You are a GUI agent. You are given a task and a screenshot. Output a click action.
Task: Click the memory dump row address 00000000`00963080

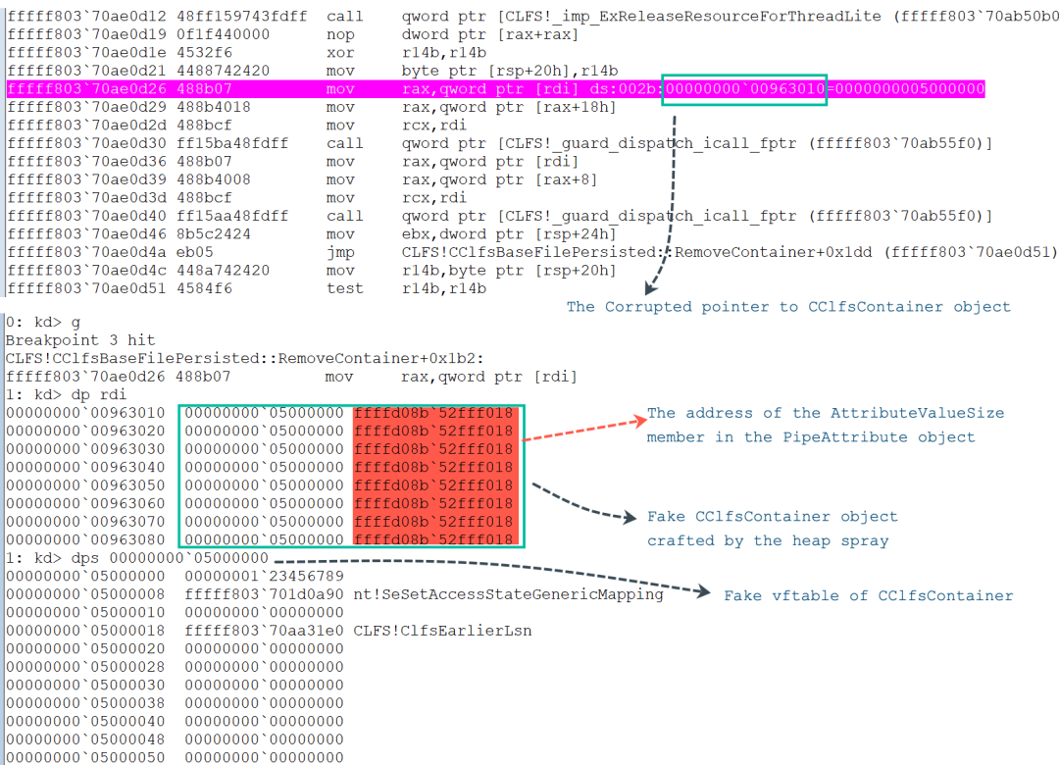pos(86,539)
